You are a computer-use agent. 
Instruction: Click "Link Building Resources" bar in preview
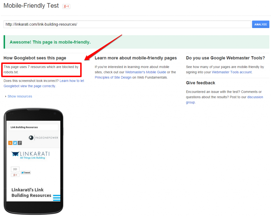point(33,127)
